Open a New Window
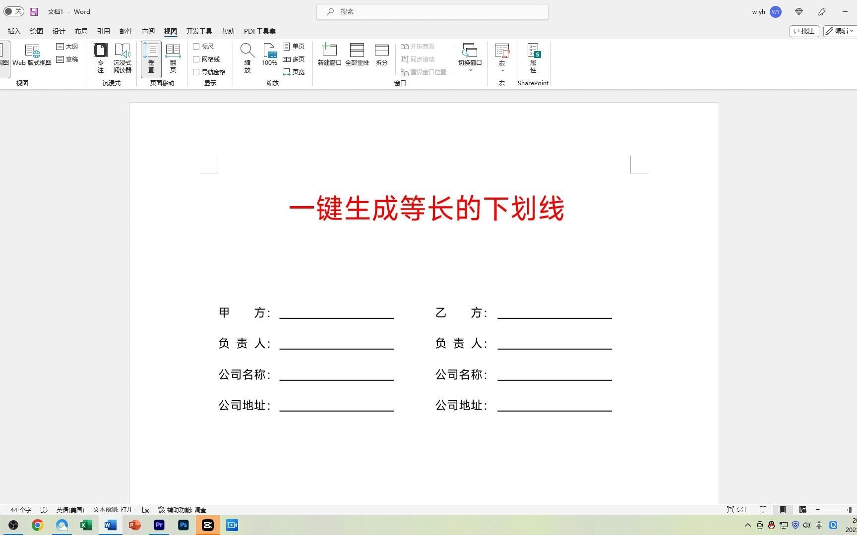The width and height of the screenshot is (857, 535). (x=329, y=55)
